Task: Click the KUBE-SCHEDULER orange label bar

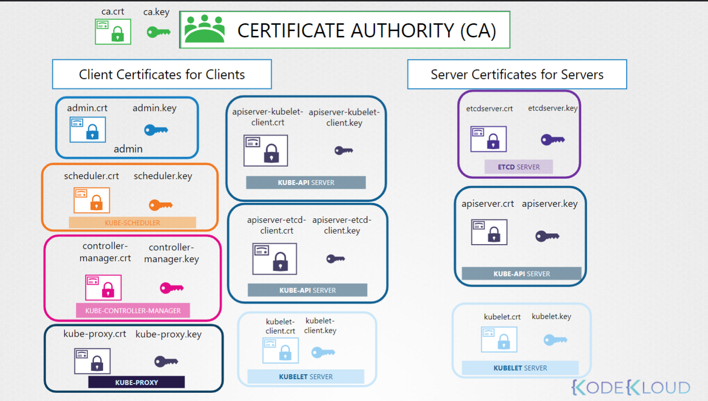Action: click(132, 223)
